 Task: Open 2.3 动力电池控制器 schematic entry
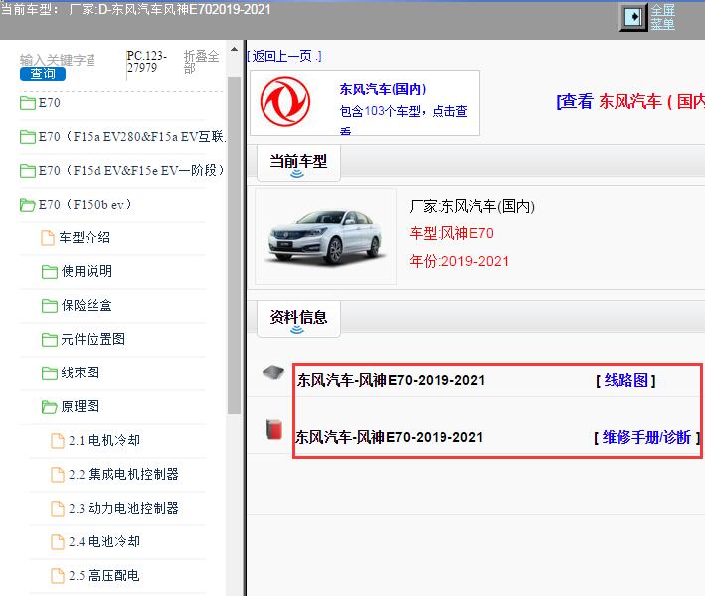(x=123, y=508)
